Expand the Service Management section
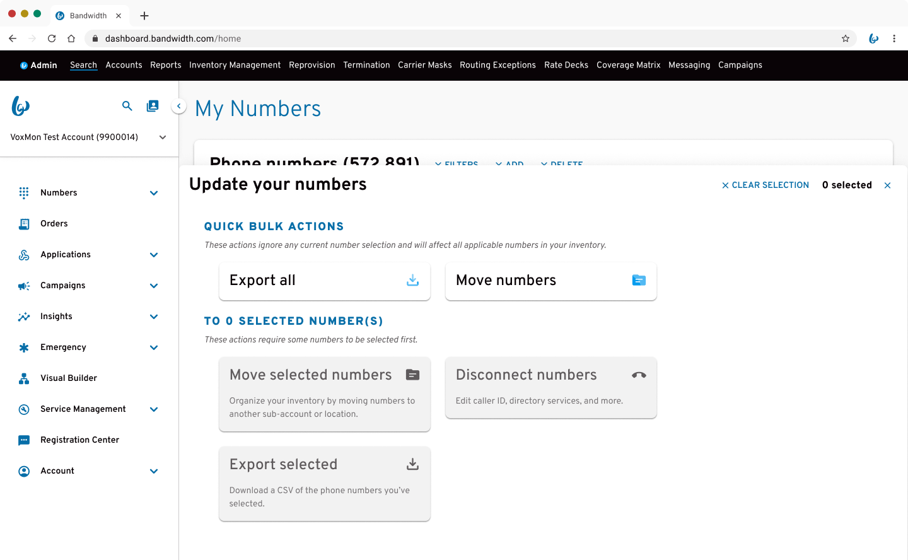The image size is (908, 560). click(x=154, y=409)
